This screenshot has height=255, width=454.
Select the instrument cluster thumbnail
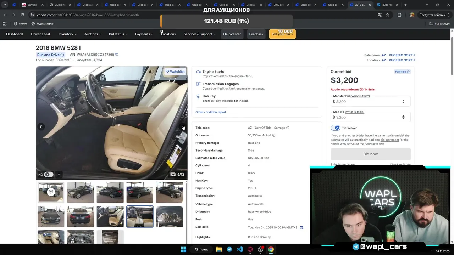click(170, 216)
